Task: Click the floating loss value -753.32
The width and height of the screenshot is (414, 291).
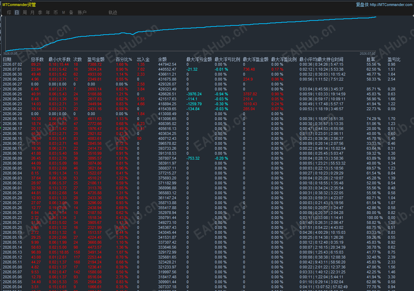Action: click(193, 159)
